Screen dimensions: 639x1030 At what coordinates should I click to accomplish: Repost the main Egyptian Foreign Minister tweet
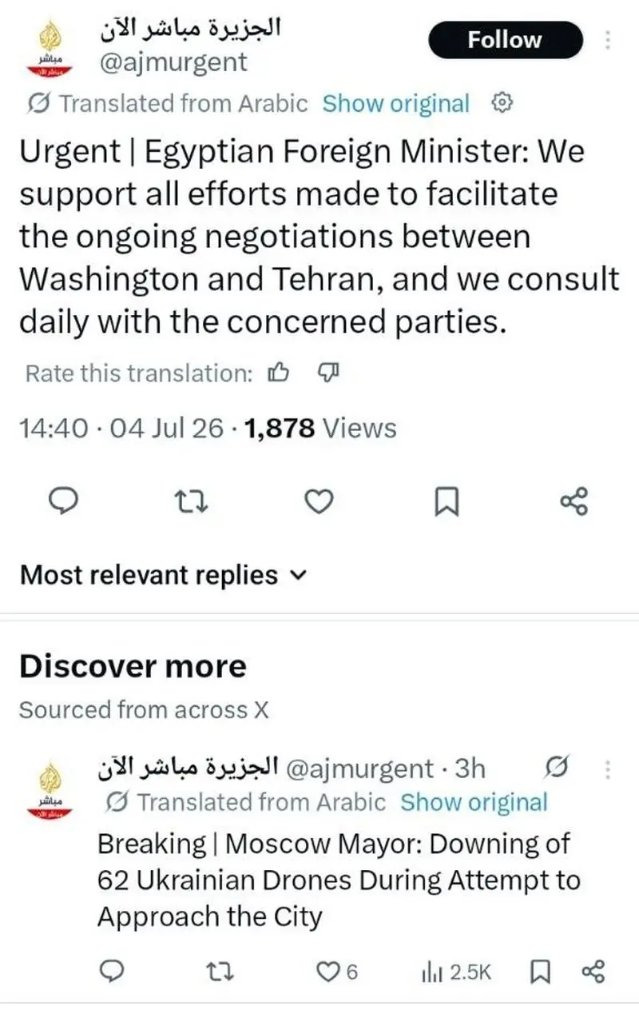tap(191, 502)
